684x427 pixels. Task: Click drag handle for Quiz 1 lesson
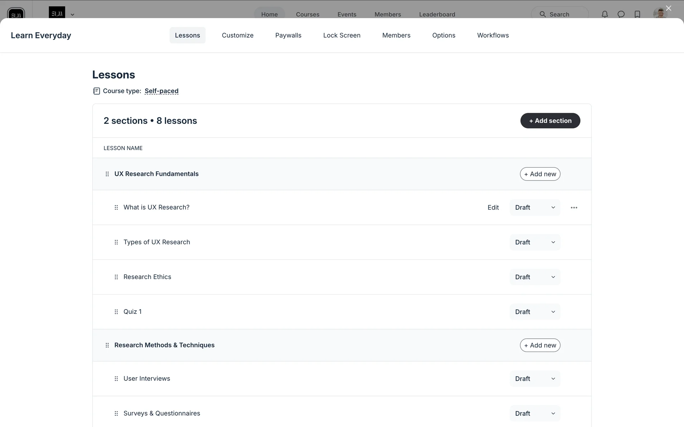[116, 312]
